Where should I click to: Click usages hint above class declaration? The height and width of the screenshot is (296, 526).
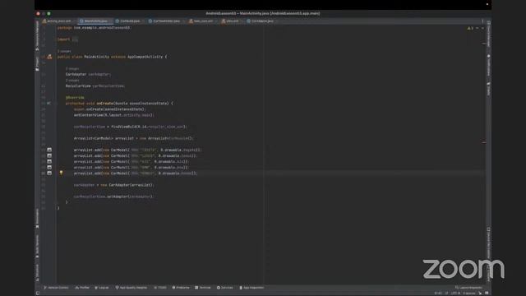point(64,51)
